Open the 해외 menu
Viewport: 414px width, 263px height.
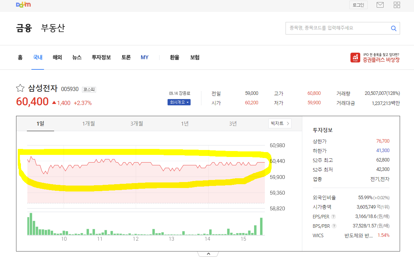click(57, 57)
